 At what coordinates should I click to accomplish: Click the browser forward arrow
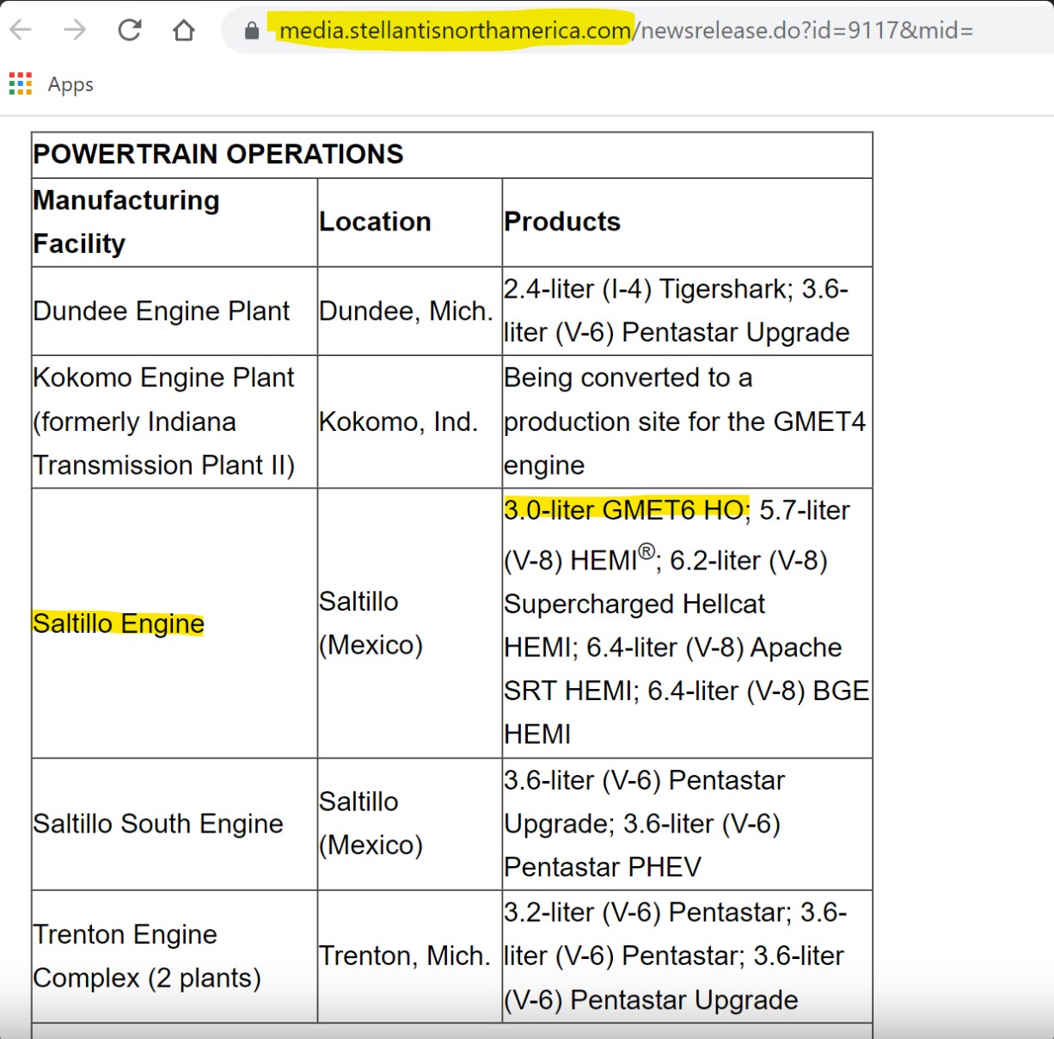[x=75, y=28]
